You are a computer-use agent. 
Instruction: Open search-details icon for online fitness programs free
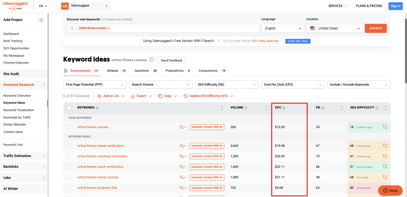(x=183, y=188)
